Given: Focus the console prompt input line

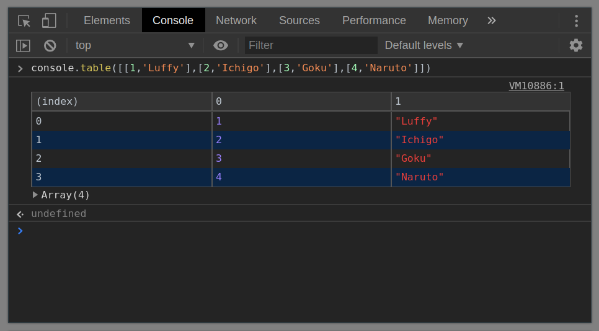Looking at the screenshot, I should coord(306,231).
